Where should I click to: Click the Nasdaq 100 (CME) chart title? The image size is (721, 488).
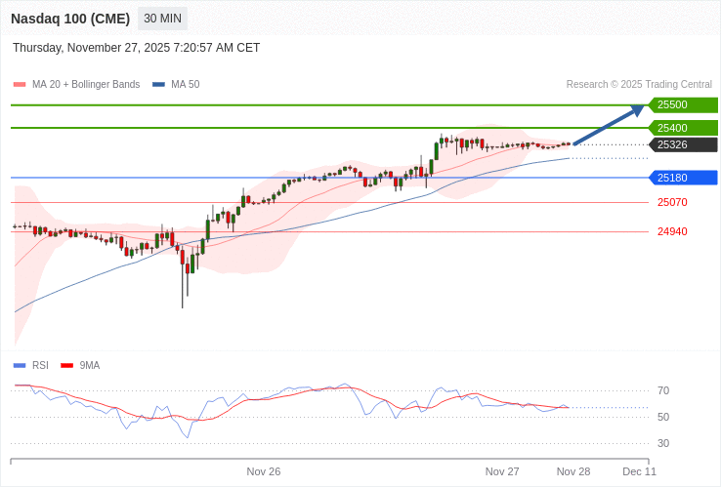[70, 19]
